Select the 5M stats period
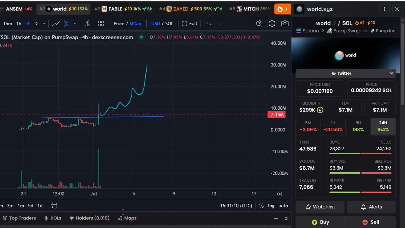 tap(308, 126)
